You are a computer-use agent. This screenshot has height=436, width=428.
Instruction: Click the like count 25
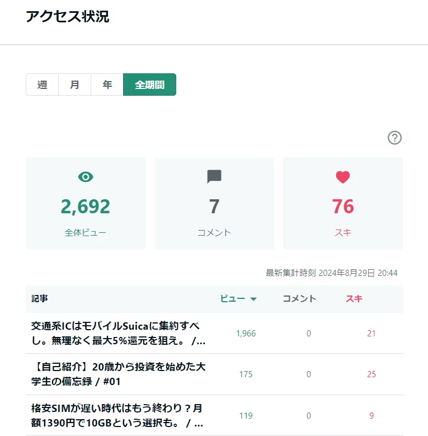[x=371, y=374]
